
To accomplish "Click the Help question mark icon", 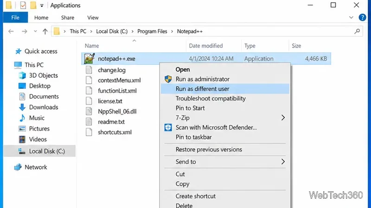I will click(362, 18).
